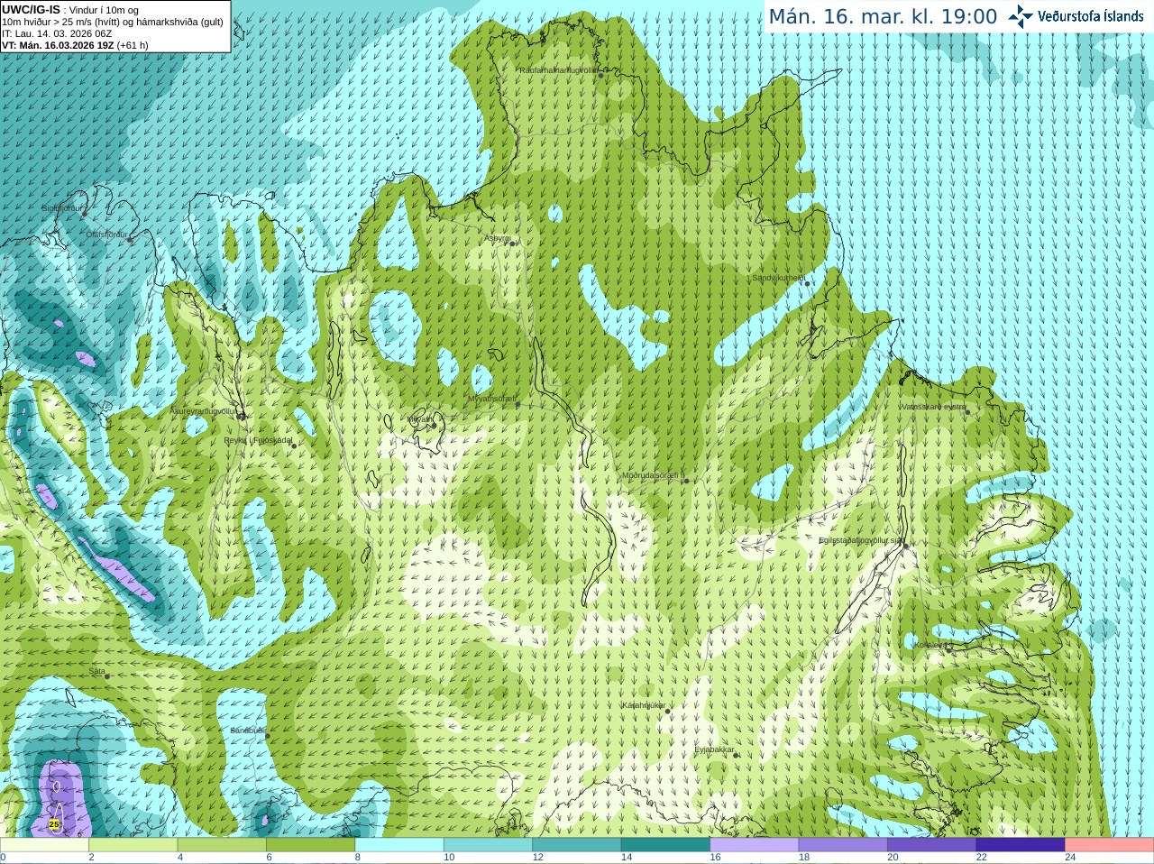This screenshot has width=1154, height=864.
Task: Click the 14–16 m/s dark teal legend swatch
Action: pyautogui.click(x=665, y=845)
